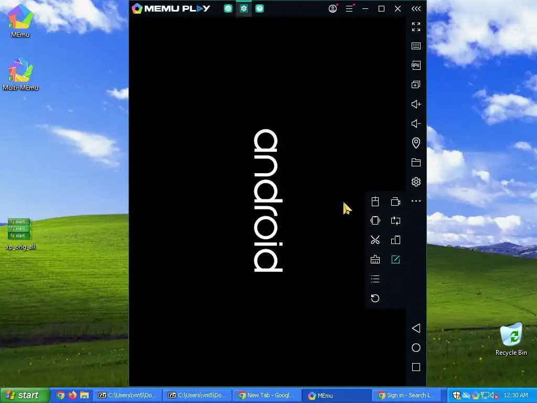This screenshot has width=537, height=403.
Task: Switch to first 7-Zip C:\Users\vm5 taskbar window
Action: coord(128,396)
